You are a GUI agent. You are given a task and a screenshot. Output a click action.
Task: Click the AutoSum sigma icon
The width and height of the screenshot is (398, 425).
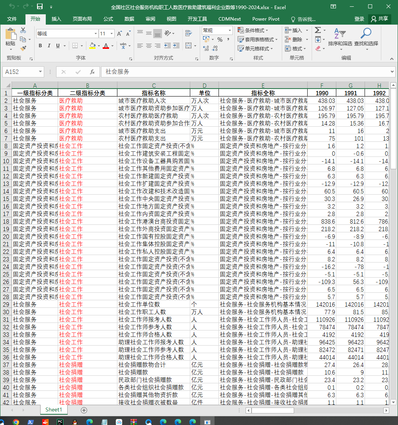pos(318,30)
